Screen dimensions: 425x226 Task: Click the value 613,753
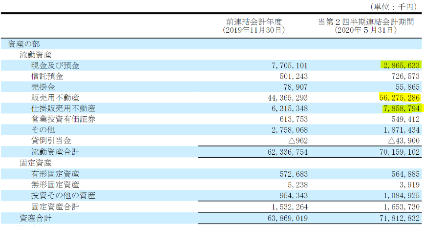(x=294, y=119)
